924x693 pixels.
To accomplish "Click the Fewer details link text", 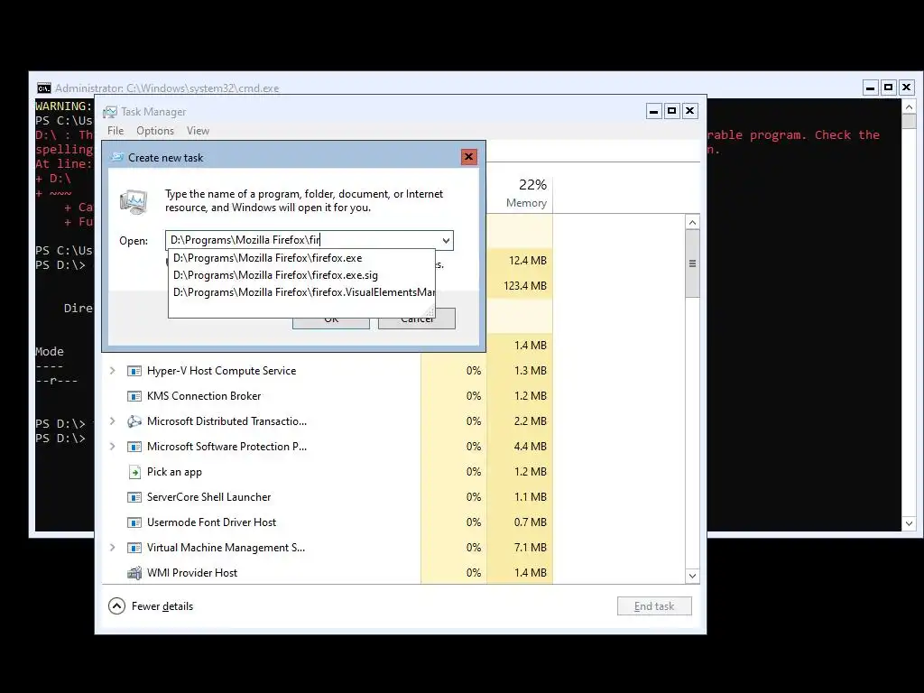I will (162, 606).
